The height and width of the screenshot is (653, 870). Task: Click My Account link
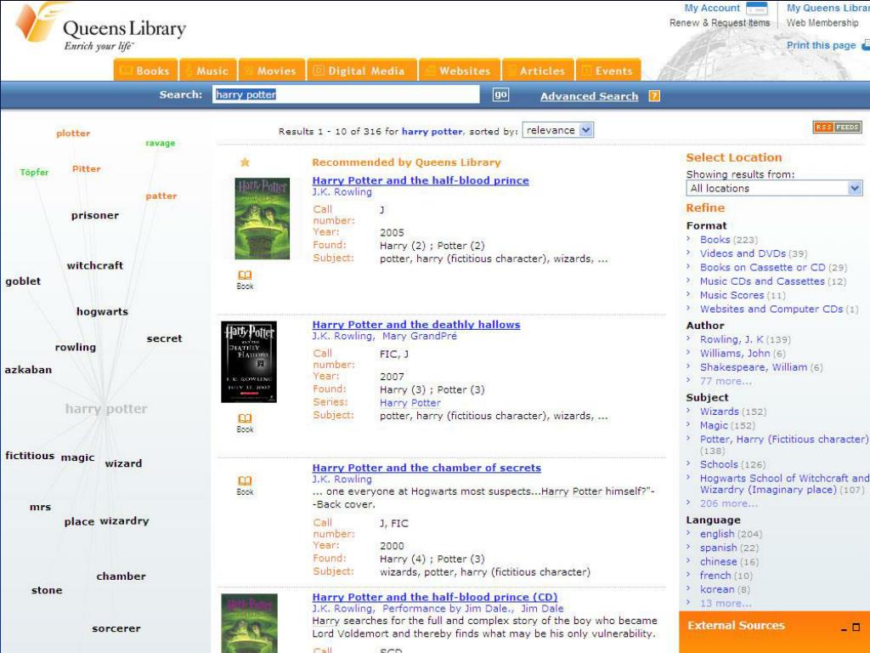pos(712,8)
